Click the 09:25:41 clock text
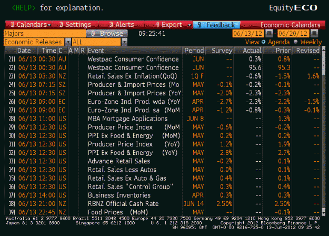 (152, 34)
